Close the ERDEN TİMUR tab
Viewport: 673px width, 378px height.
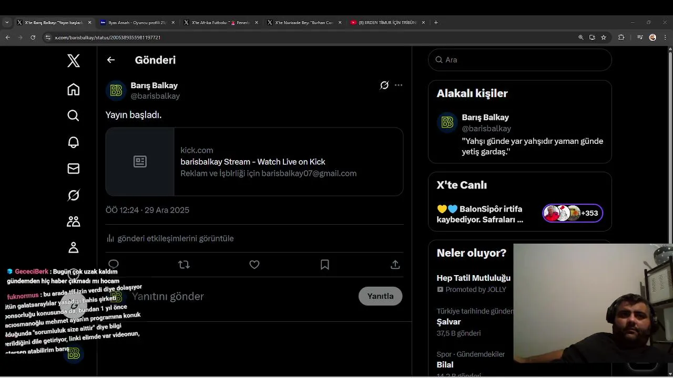pyautogui.click(x=424, y=23)
